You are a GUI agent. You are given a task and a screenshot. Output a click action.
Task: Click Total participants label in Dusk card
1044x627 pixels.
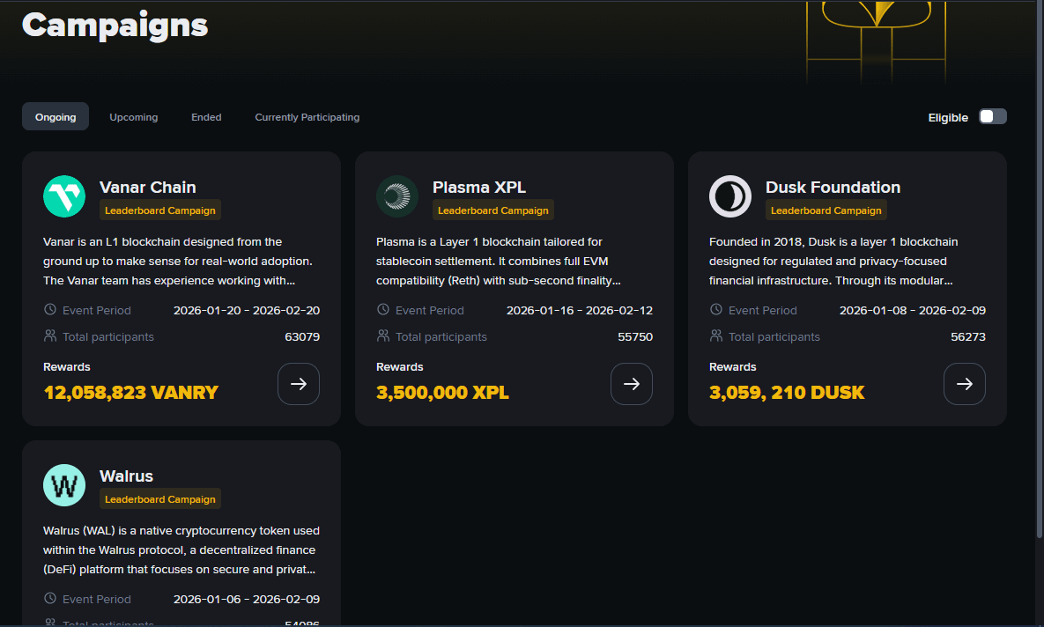pyautogui.click(x=774, y=336)
